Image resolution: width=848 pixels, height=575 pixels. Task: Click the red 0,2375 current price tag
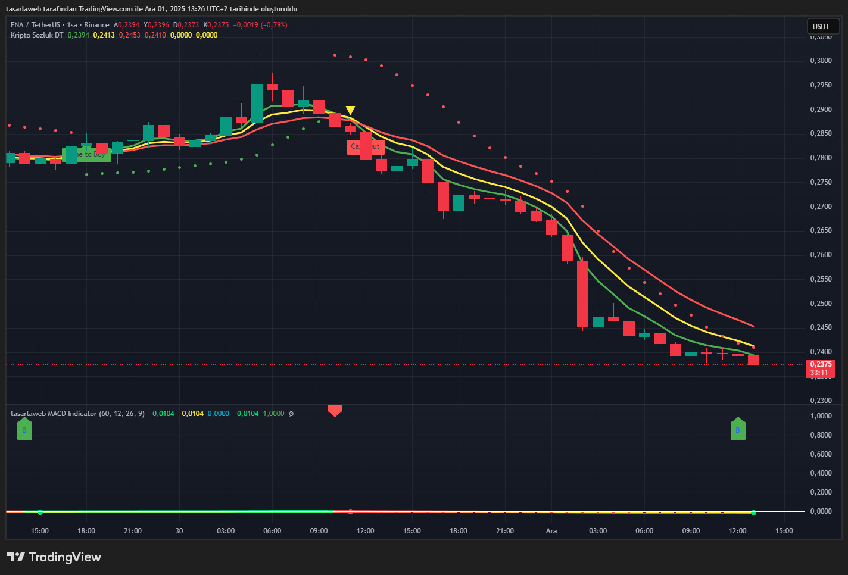point(821,368)
